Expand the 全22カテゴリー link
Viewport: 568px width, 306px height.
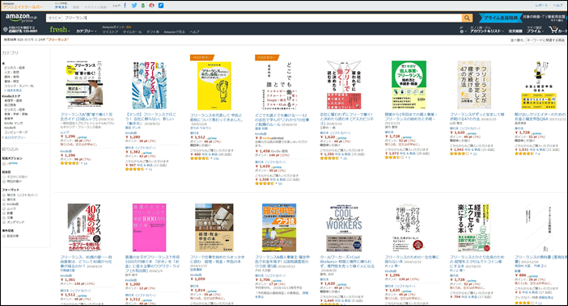(x=15, y=137)
